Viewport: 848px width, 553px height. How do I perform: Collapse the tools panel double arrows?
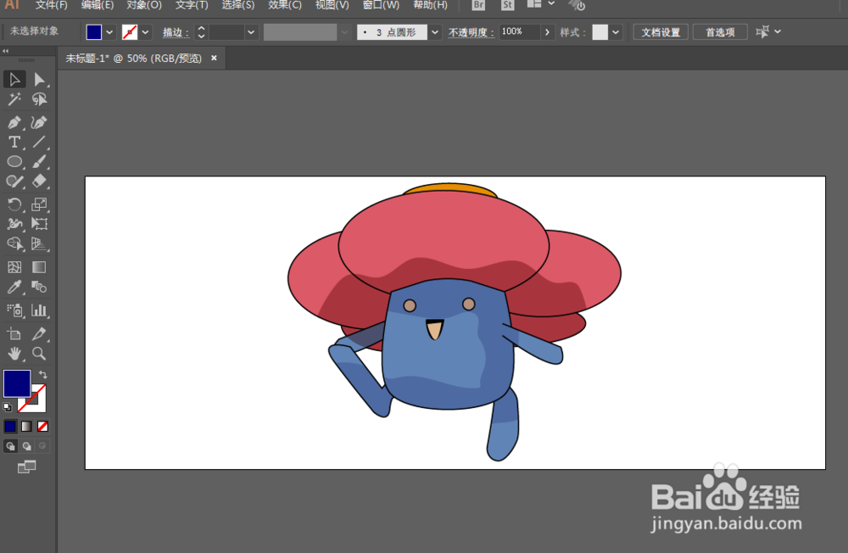point(5,51)
